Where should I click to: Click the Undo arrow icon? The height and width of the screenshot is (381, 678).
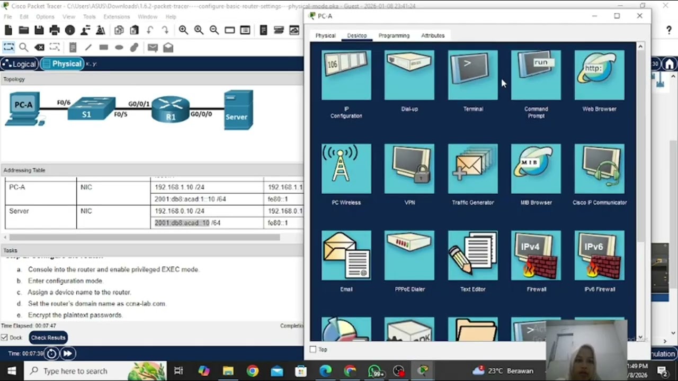click(x=149, y=30)
